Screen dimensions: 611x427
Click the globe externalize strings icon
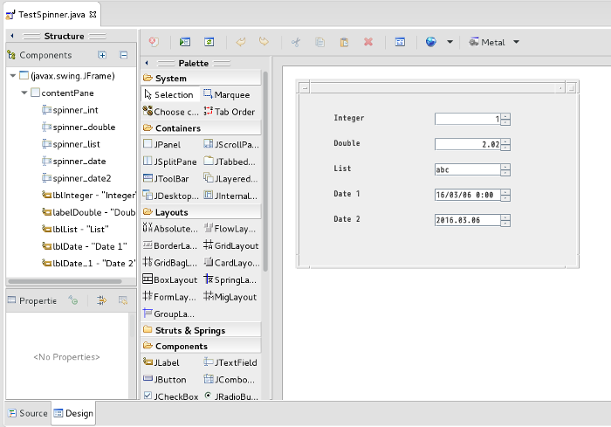pos(431,42)
